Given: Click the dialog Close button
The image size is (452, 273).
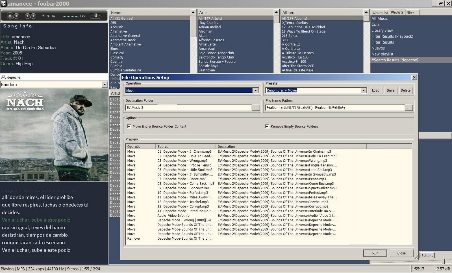Looking at the screenshot, I should pos(401,253).
